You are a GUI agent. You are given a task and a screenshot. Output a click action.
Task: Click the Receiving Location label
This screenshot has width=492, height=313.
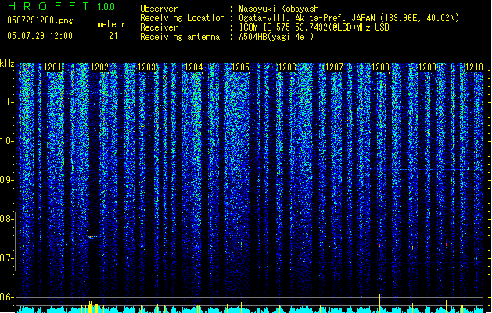tap(182, 18)
